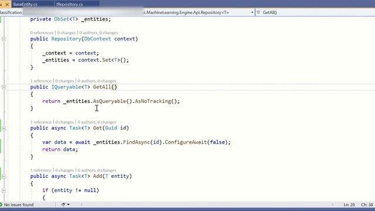375x211 pixels.
Task: Click 'Repository' constructor name
Action: point(66,39)
